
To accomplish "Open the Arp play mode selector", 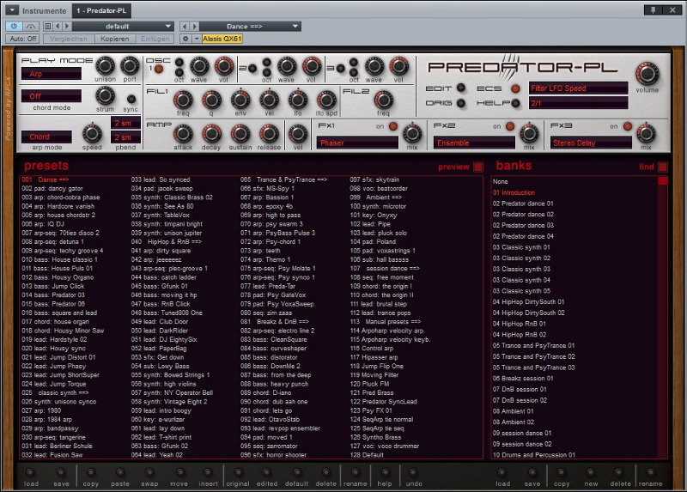I will [52, 74].
